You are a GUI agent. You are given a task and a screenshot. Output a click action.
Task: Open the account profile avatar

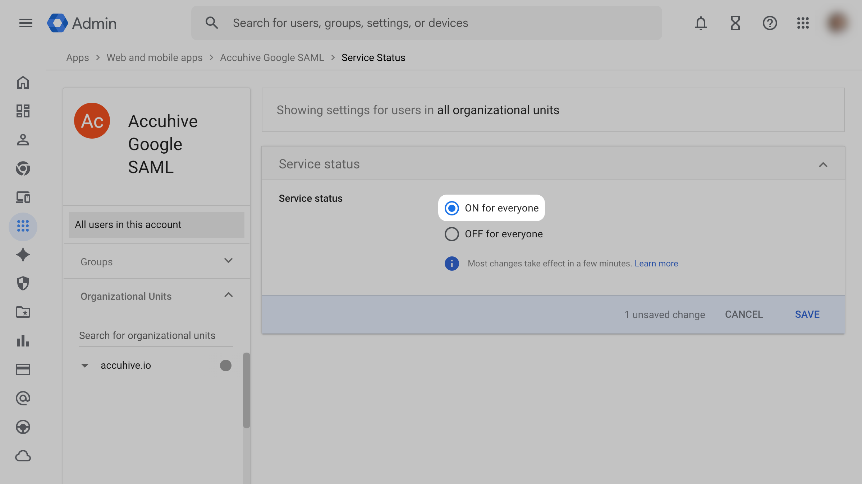tap(837, 23)
